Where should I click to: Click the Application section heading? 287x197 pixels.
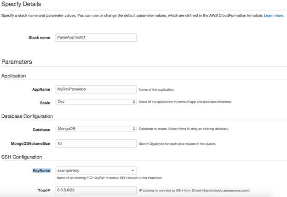tap(14, 76)
